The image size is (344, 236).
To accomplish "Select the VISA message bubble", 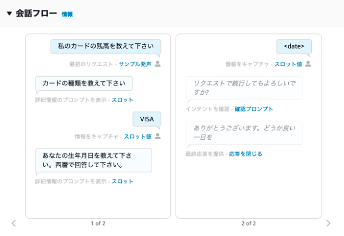I will click(147, 119).
